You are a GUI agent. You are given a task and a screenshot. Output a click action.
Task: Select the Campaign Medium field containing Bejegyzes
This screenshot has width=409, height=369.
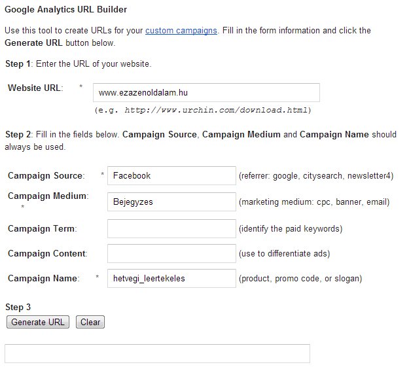tap(171, 202)
